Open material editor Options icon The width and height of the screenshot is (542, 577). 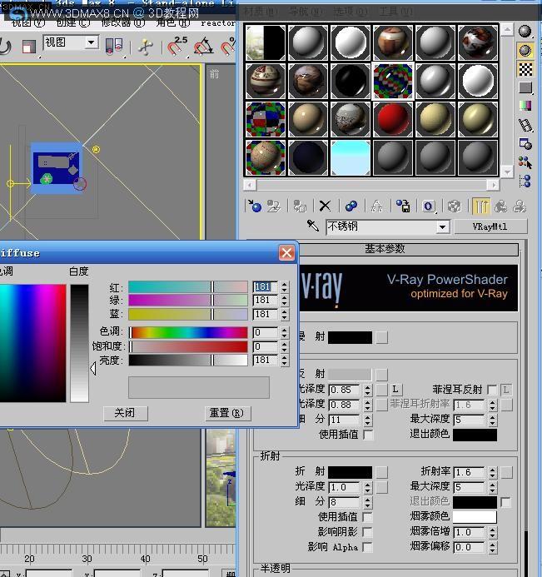click(525, 144)
